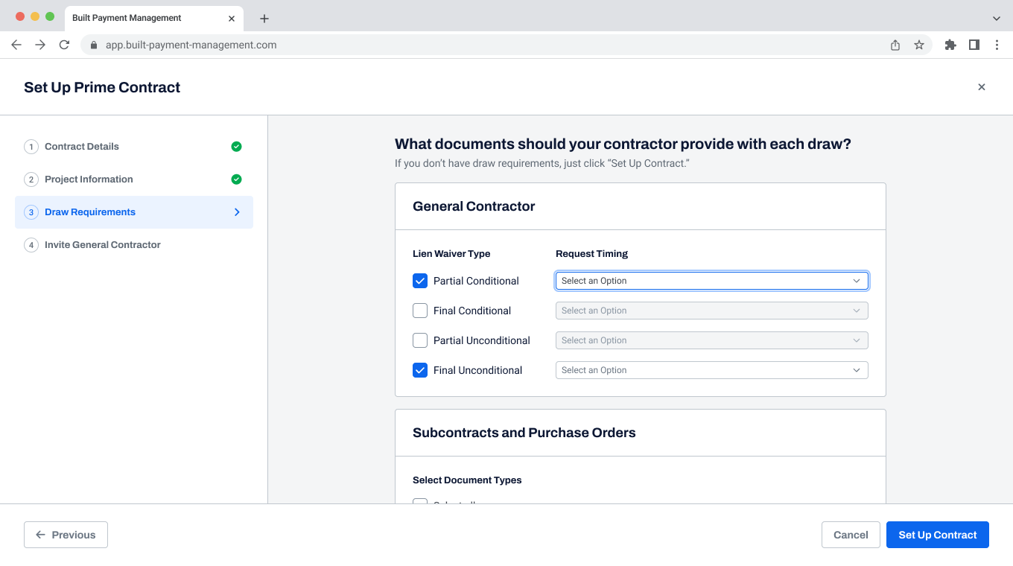Open the Request Timing dropdown for Partial Conditional
The image size is (1013, 566).
coord(711,281)
